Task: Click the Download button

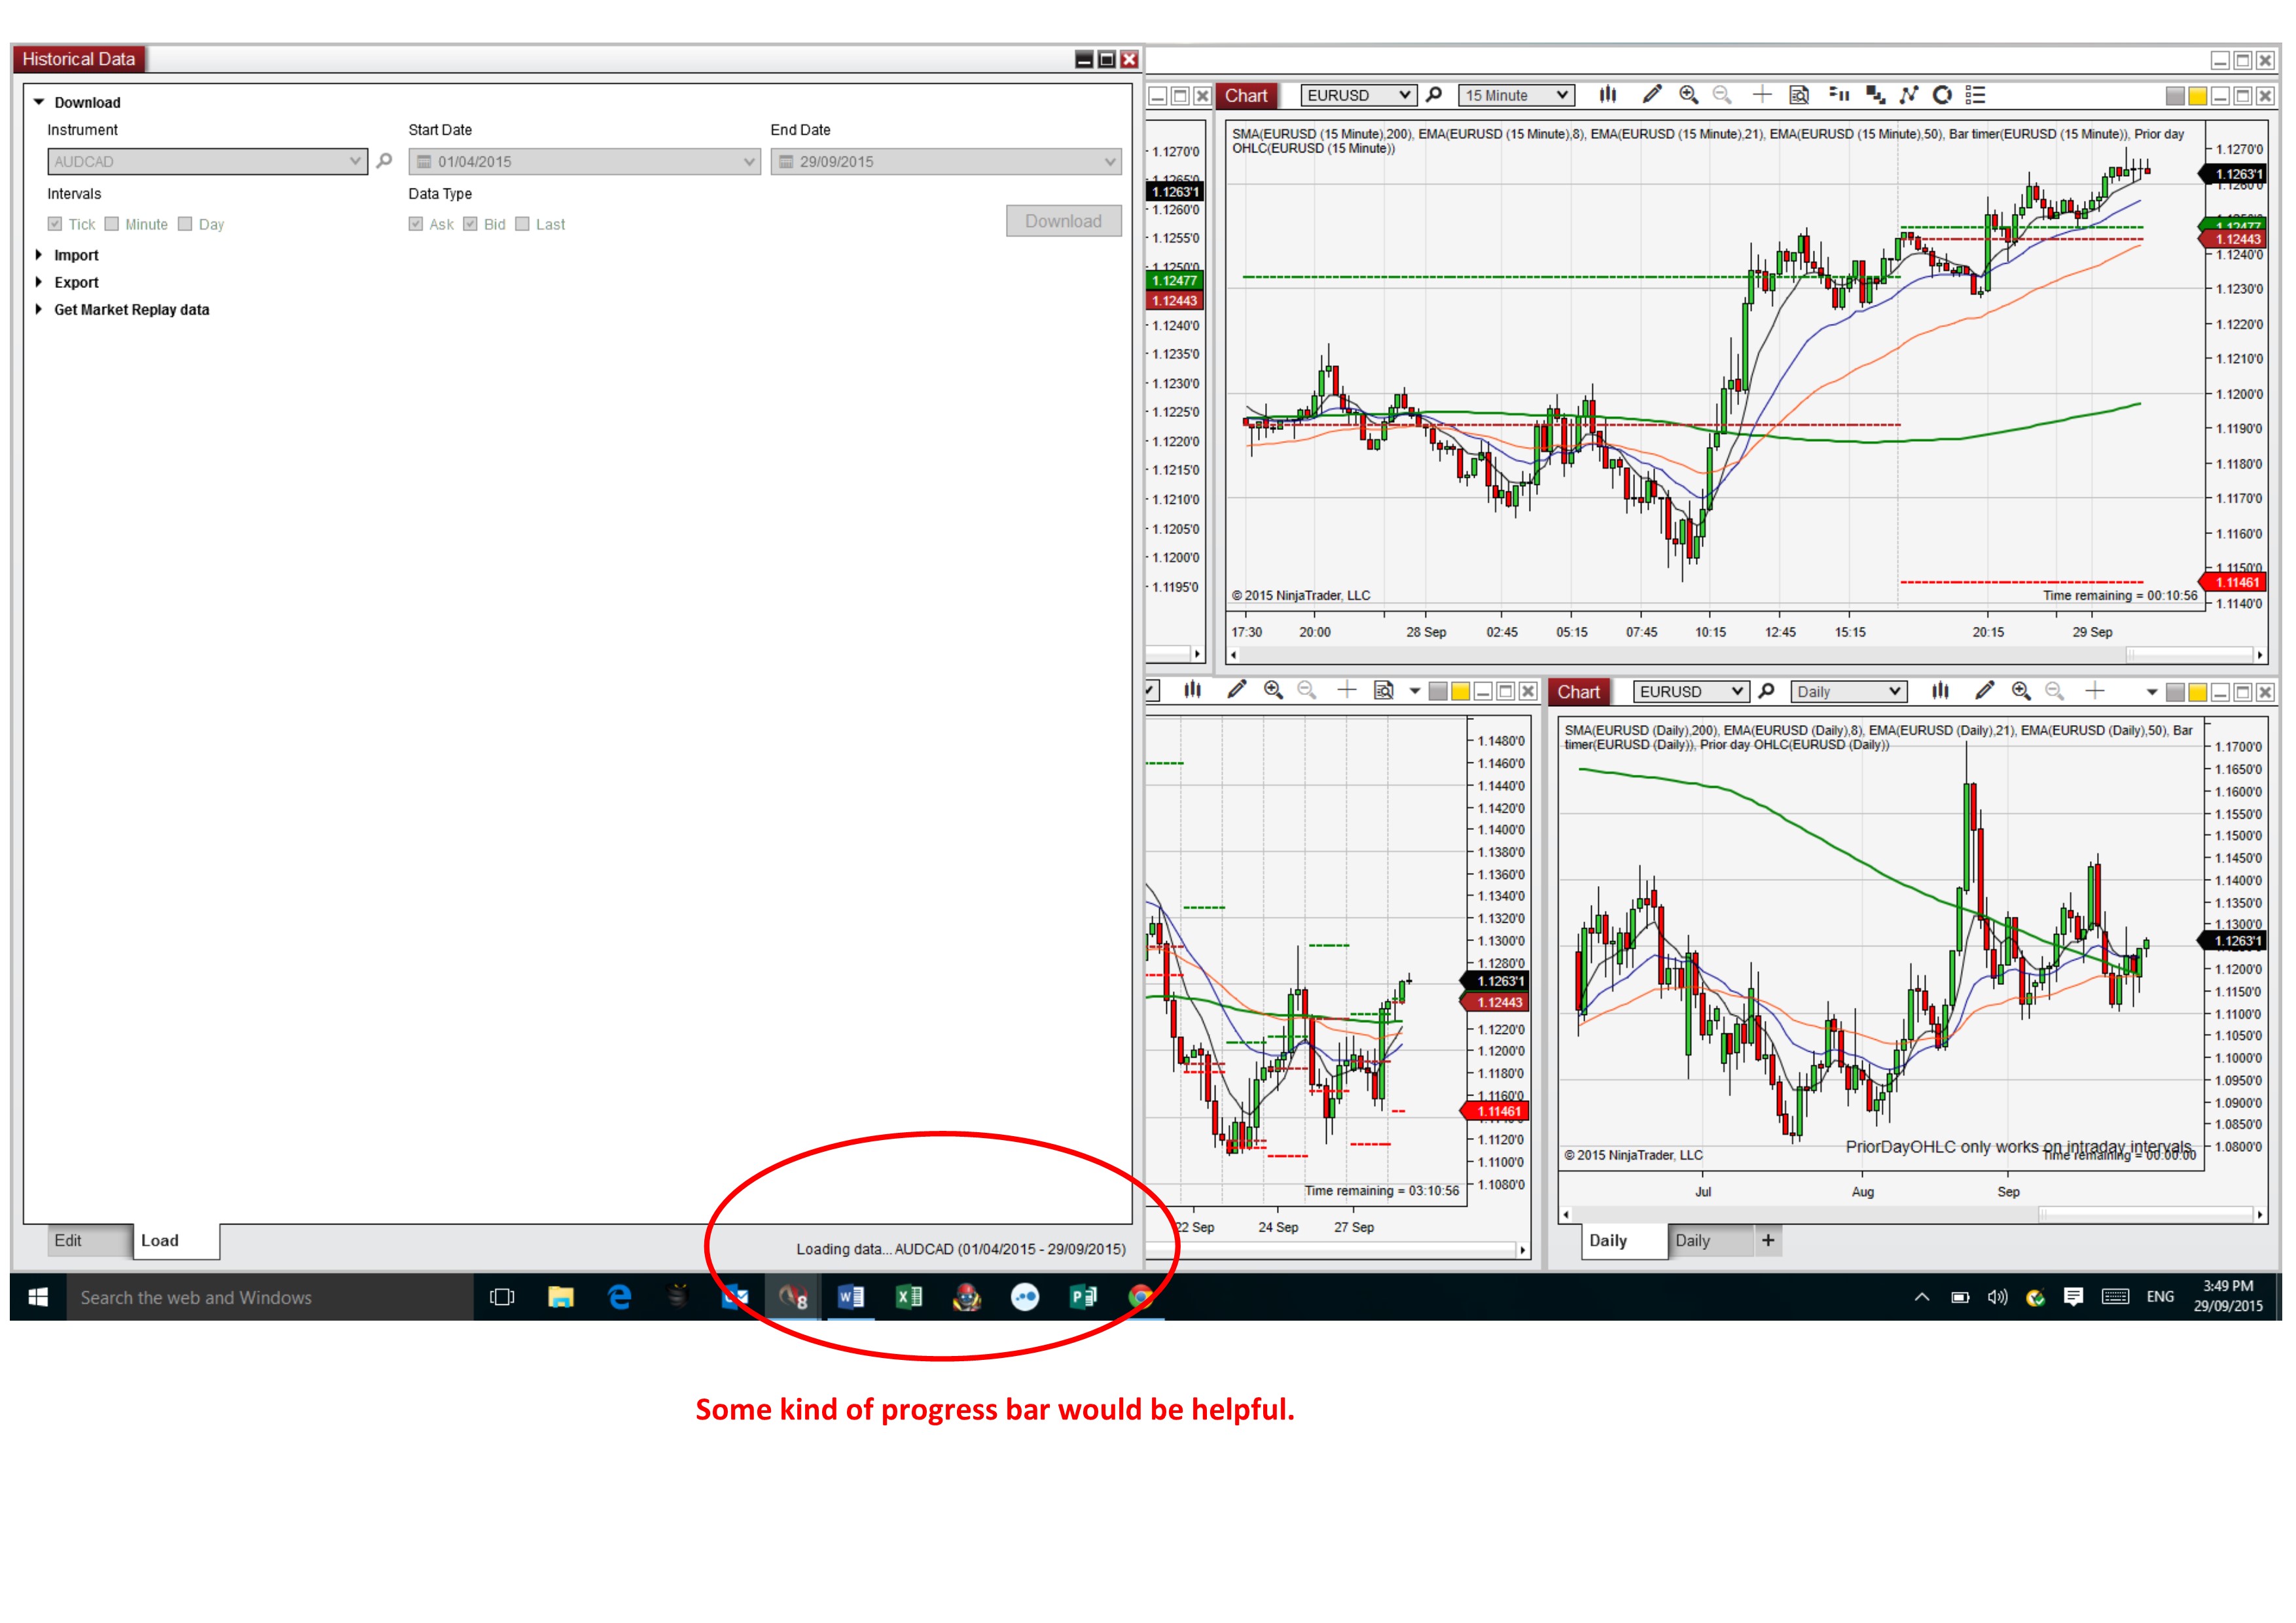Action: point(1063,221)
